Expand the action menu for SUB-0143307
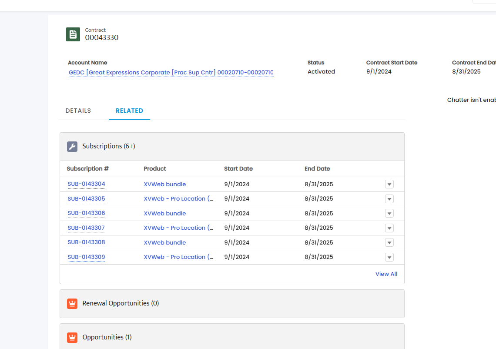Viewport: 496px width, 349px height. click(x=389, y=228)
